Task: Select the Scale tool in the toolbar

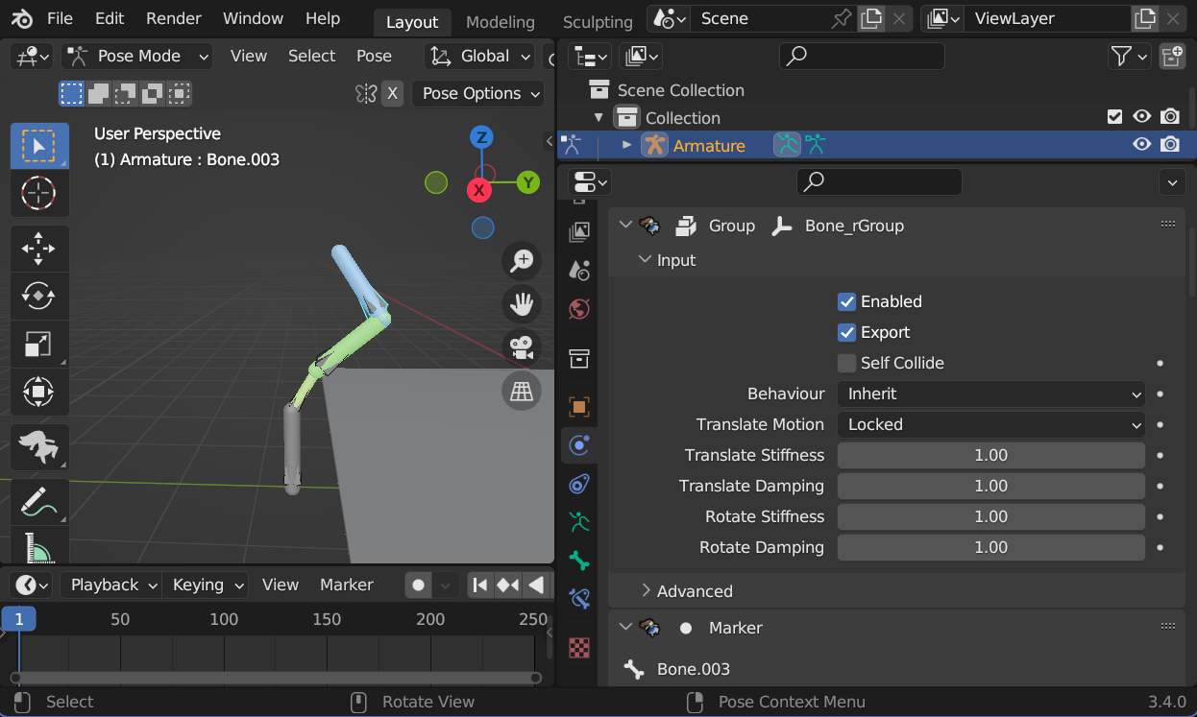Action: tap(38, 344)
